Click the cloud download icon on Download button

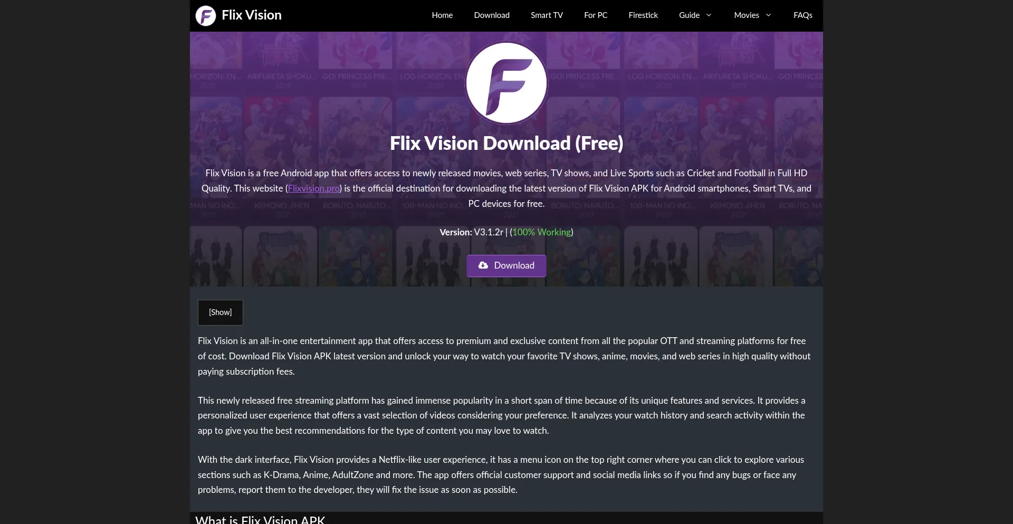[x=483, y=265]
